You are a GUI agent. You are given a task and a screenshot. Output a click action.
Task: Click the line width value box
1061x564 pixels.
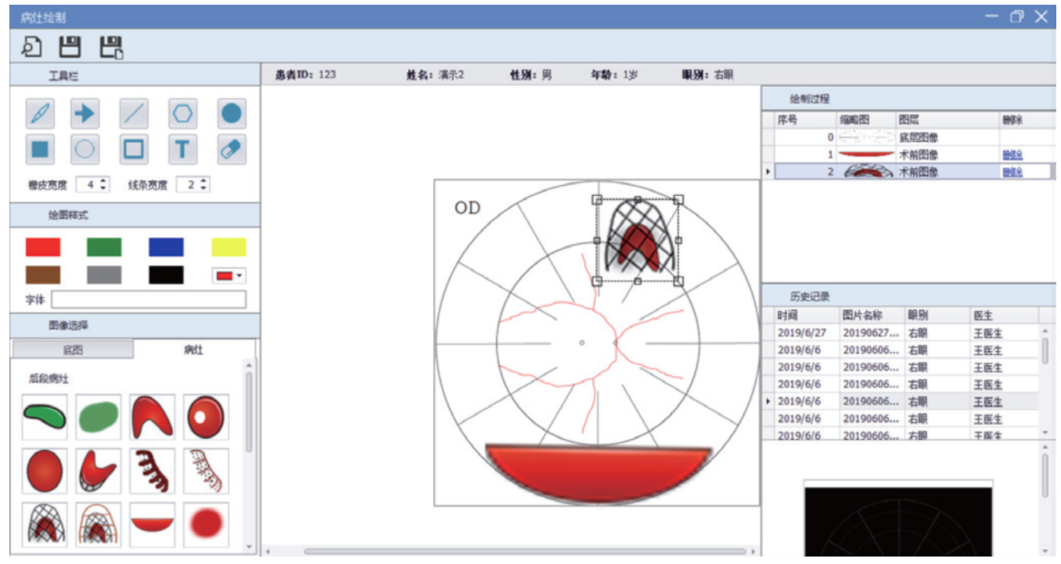188,185
